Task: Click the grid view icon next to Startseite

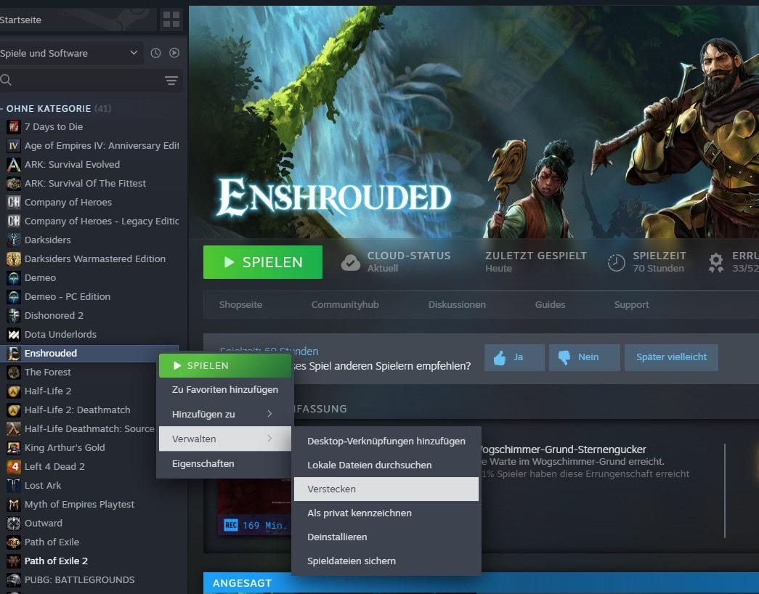Action: 171,20
